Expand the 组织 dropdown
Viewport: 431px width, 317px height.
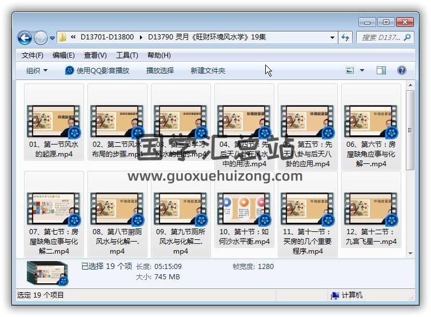(x=37, y=71)
